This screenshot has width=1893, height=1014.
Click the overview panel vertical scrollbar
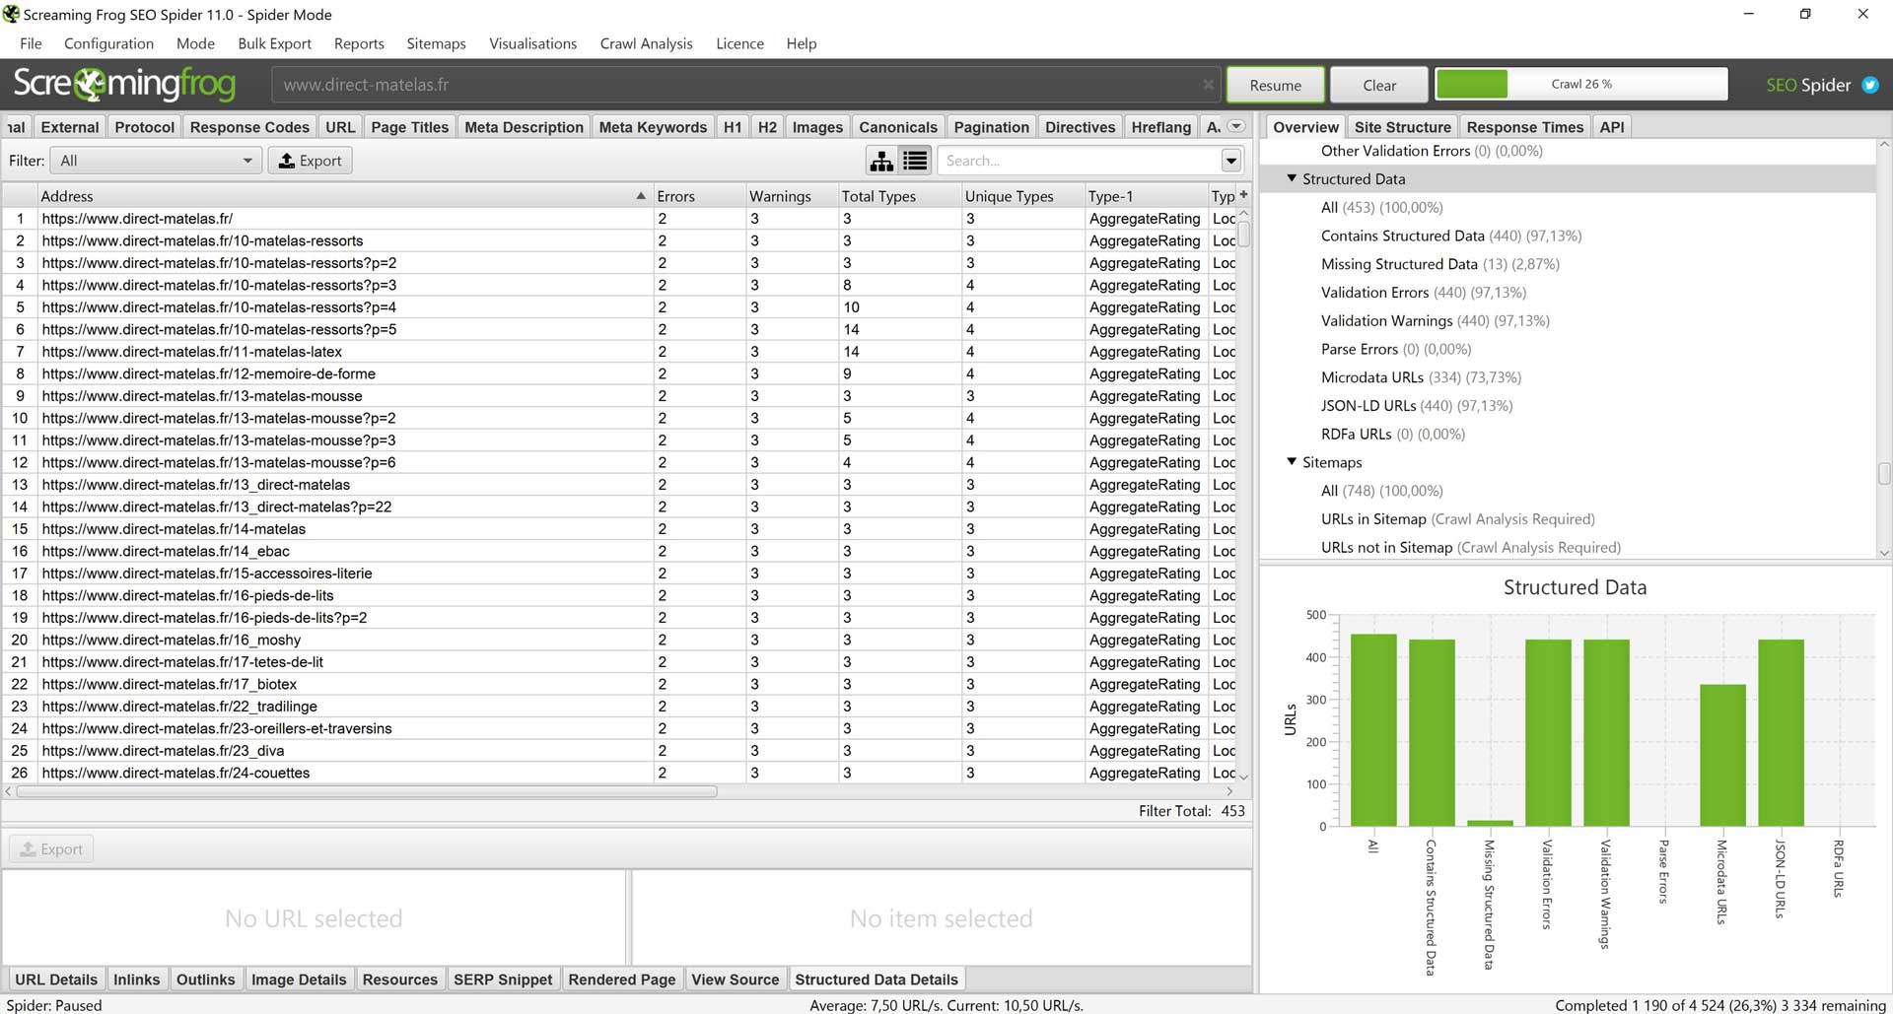point(1883,474)
